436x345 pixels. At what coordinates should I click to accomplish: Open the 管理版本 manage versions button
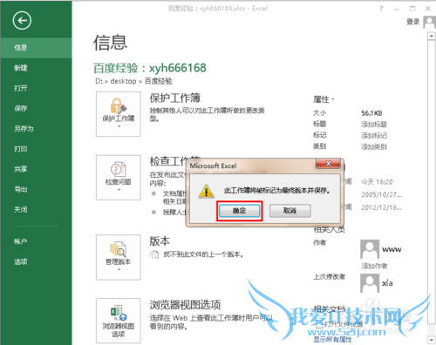[119, 257]
